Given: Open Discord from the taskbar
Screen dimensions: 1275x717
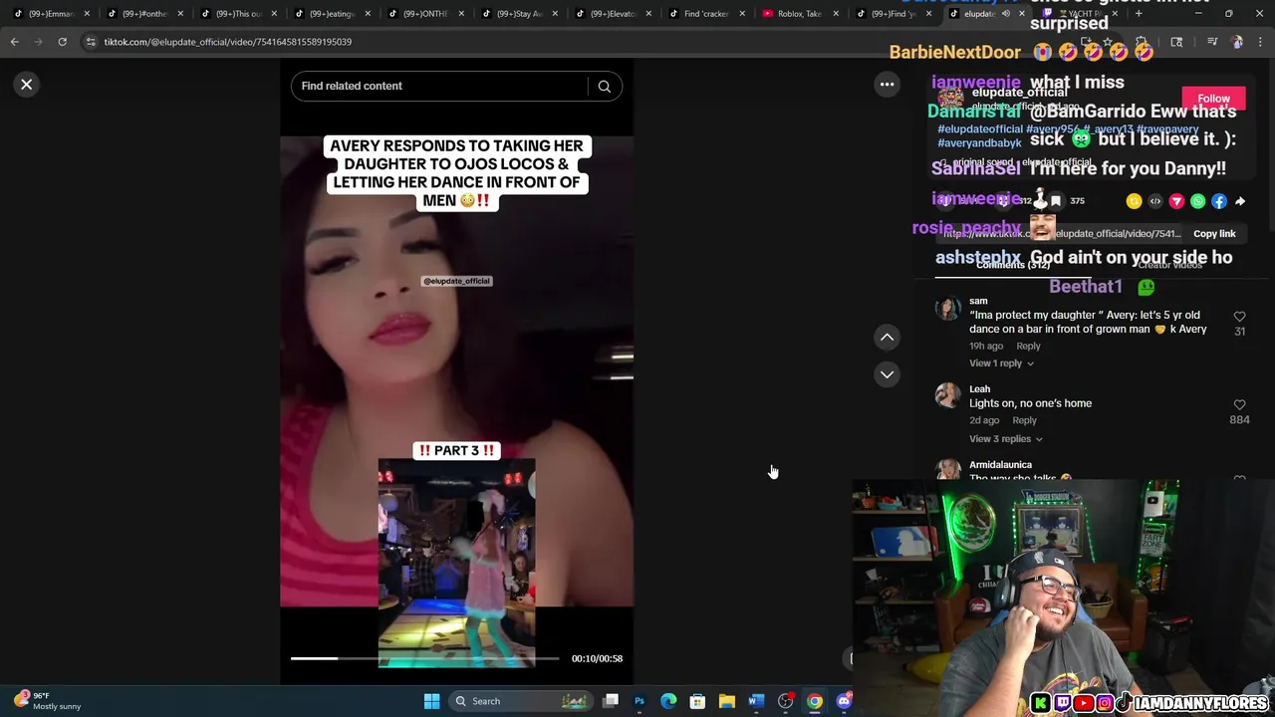Looking at the screenshot, I should (x=844, y=701).
